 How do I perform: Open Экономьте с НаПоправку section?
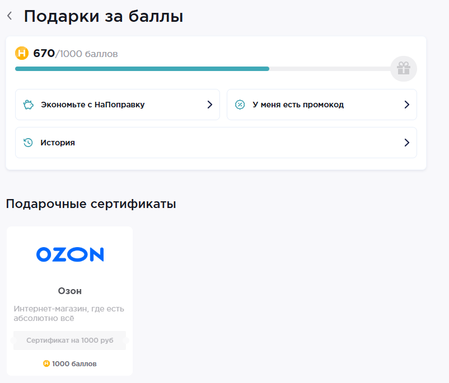point(118,105)
